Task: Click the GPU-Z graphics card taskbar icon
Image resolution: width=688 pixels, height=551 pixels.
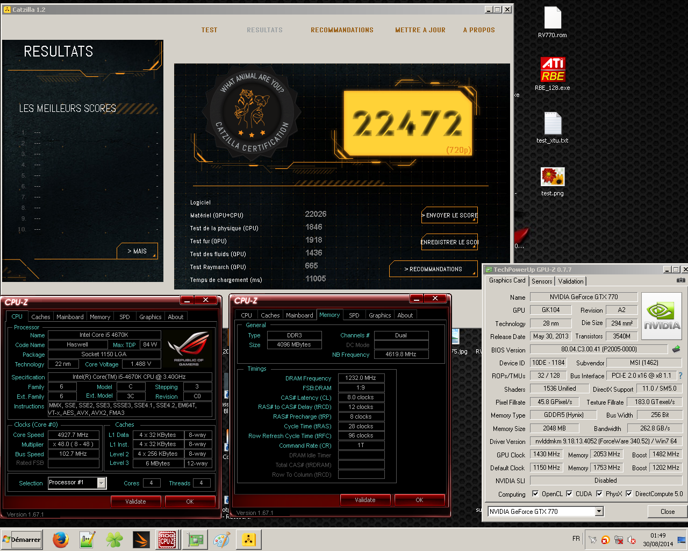Action: (195, 540)
